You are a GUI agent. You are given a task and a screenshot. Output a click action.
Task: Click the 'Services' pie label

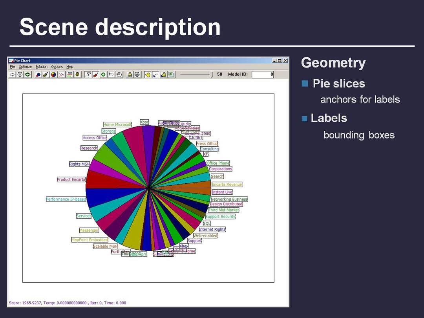pyautogui.click(x=84, y=216)
